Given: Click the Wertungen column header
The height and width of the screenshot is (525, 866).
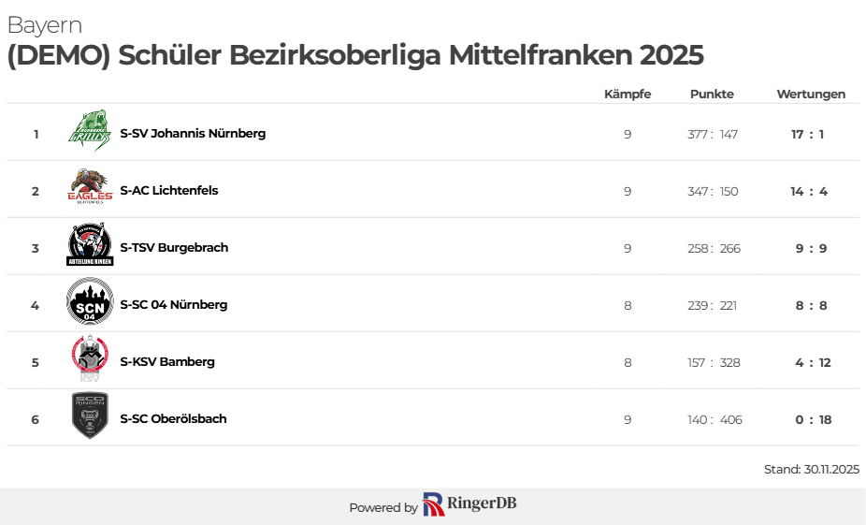Looking at the screenshot, I should pos(811,94).
